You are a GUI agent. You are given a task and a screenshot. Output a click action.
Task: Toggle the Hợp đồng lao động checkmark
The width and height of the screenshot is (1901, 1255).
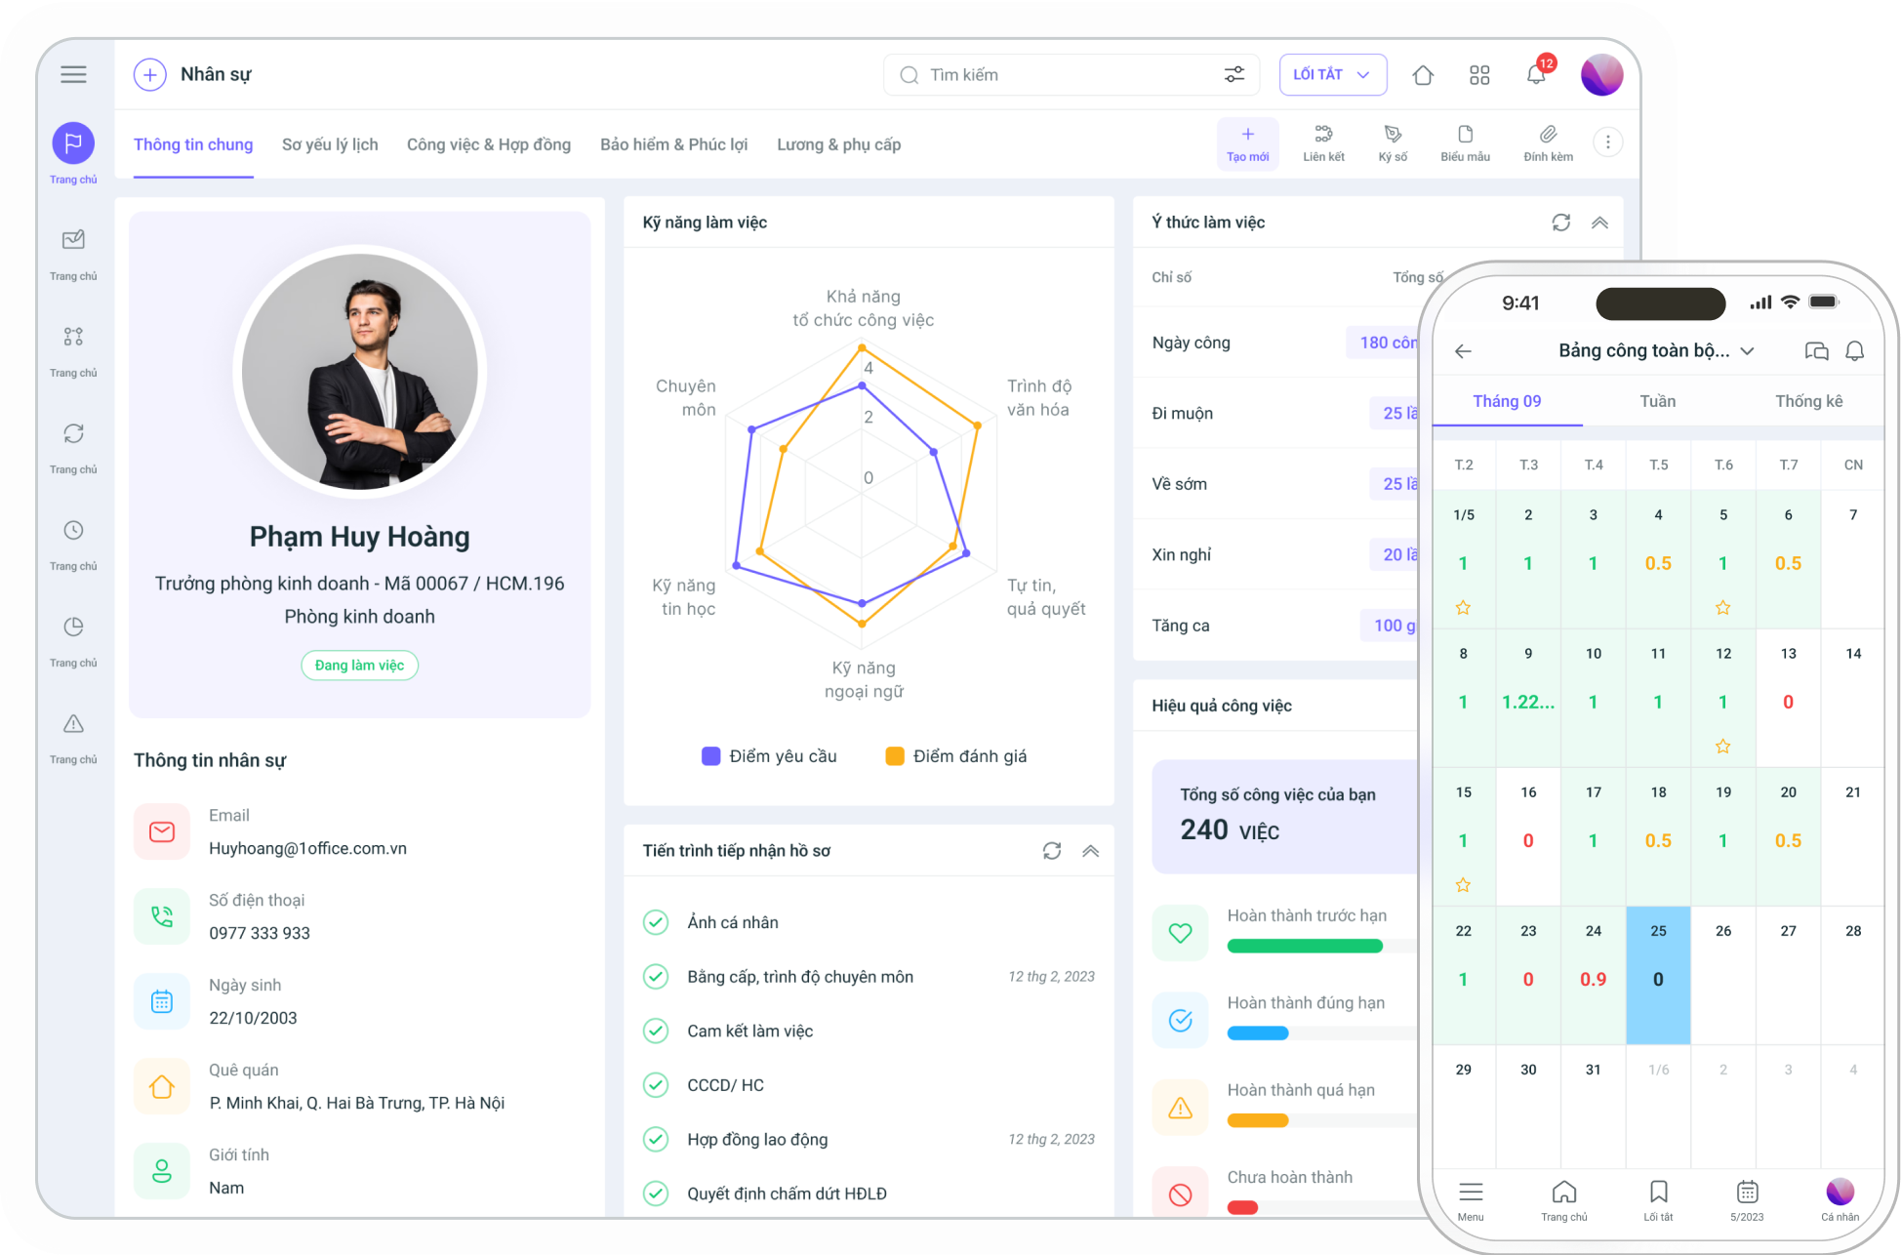[x=656, y=1139]
